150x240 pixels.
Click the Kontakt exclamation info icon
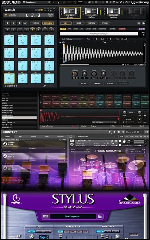point(142,132)
